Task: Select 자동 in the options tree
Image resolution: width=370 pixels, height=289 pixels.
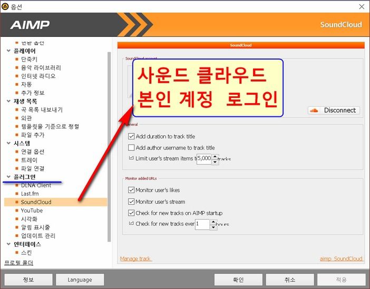Action: tap(26, 84)
